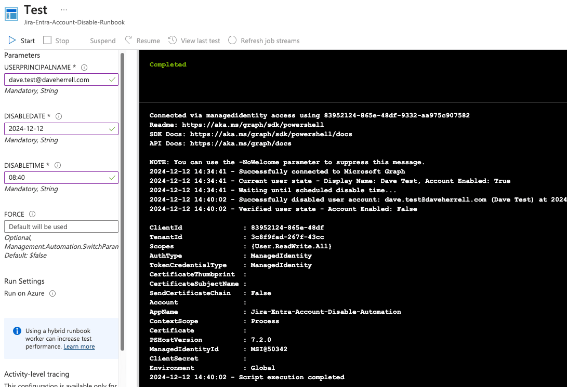Click the parameters panel vertical scrollbar
This screenshot has height=387, width=567.
(x=122, y=202)
